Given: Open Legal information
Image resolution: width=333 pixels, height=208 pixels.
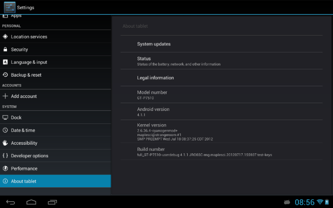Looking at the screenshot, I should tap(222, 78).
